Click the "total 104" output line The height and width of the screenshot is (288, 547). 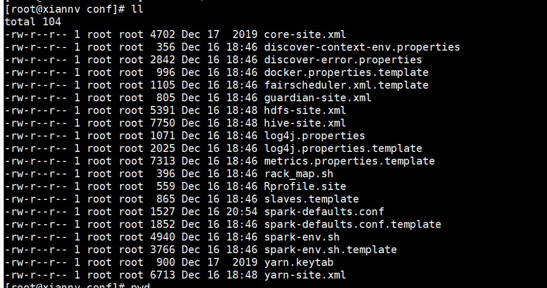(33, 22)
